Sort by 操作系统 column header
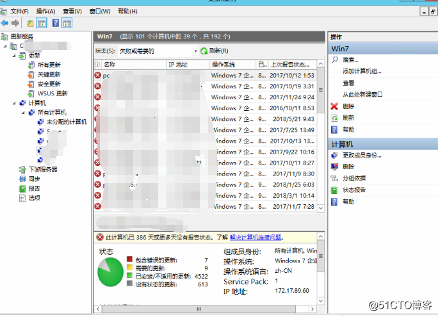 (x=232, y=65)
